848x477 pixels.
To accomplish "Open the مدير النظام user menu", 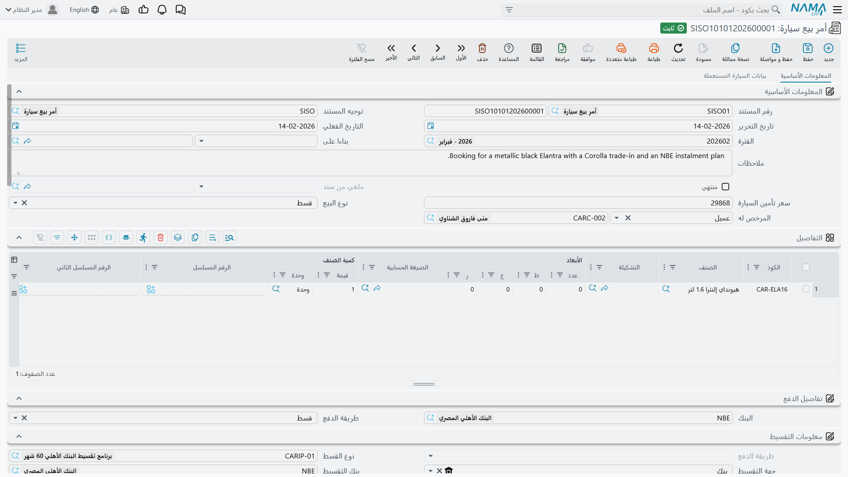I will pos(32,10).
